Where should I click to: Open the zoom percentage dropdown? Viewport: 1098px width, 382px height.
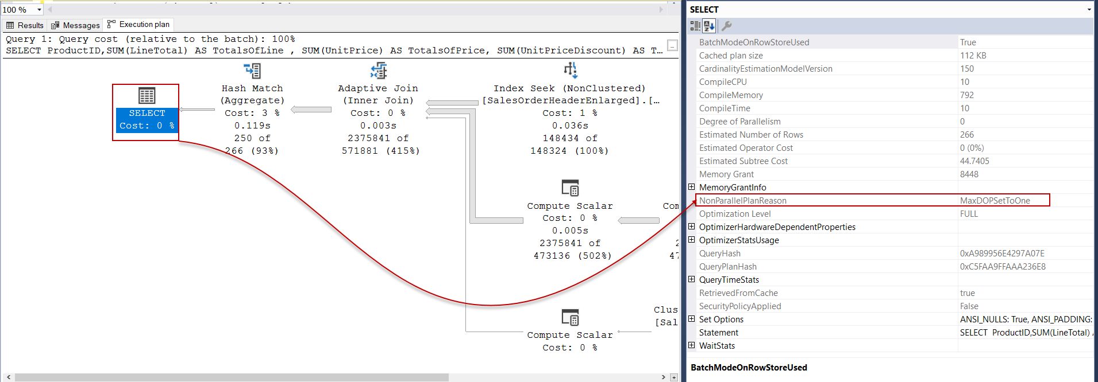[x=39, y=10]
